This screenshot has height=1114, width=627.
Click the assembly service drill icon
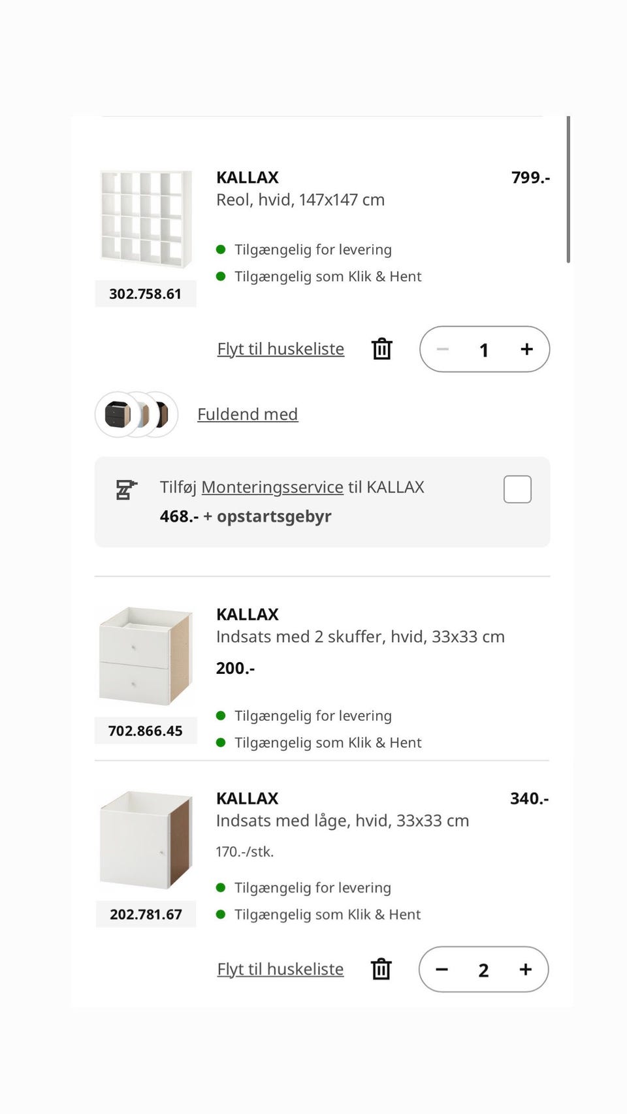[x=126, y=489]
